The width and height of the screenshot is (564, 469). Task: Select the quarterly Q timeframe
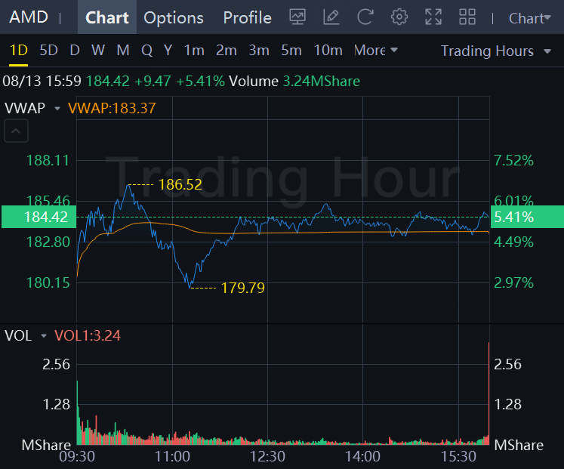coord(146,51)
